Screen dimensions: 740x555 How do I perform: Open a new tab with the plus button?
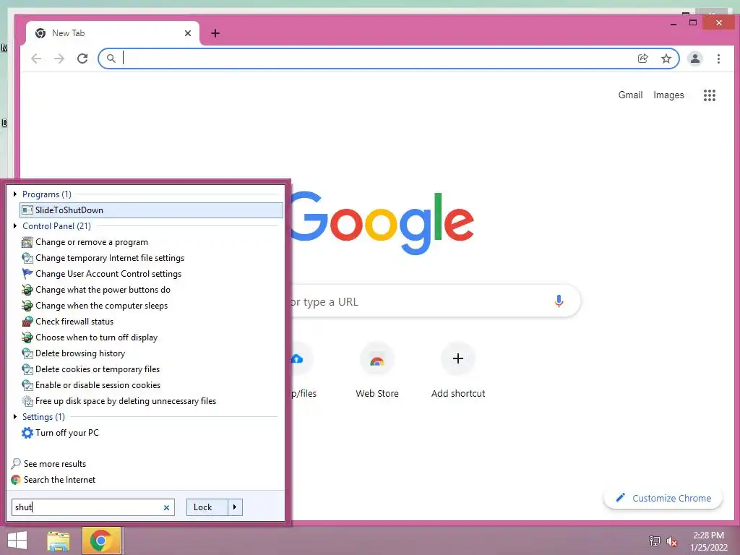tap(215, 33)
